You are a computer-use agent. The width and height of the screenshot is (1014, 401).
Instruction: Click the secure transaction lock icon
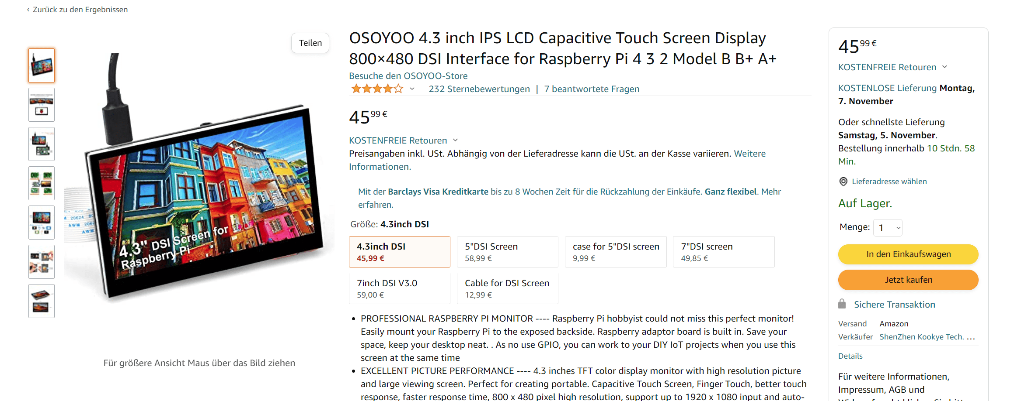click(842, 304)
